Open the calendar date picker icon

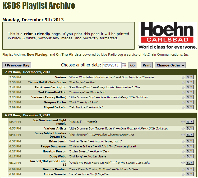click(x=124, y=65)
